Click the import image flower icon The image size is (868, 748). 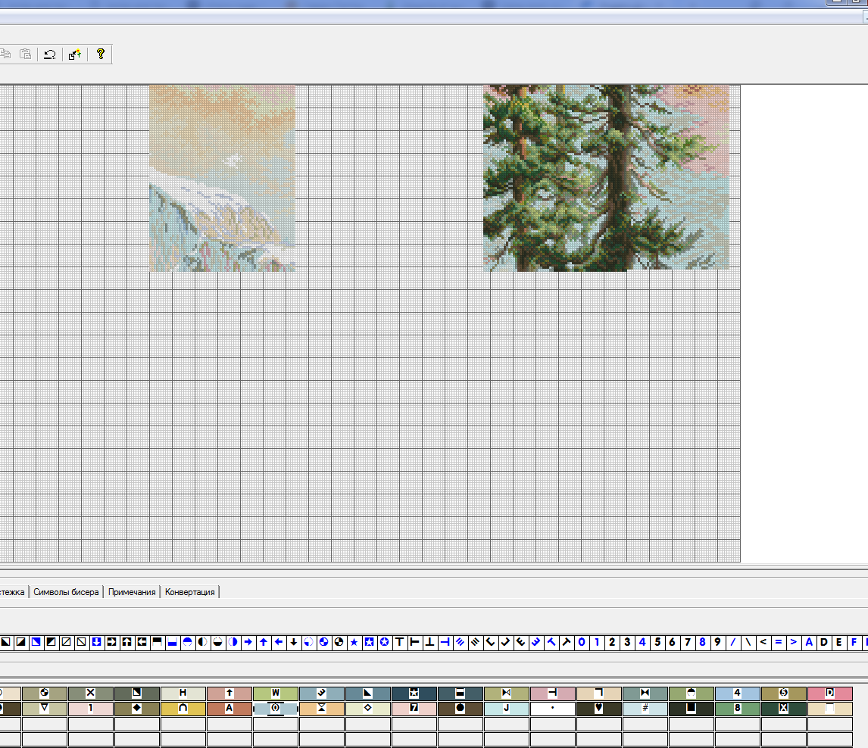point(75,55)
